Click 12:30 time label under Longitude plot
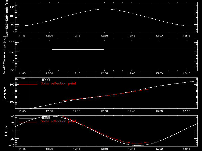Image resolution: width=202 pixels, height=151 pixels. [104, 111]
